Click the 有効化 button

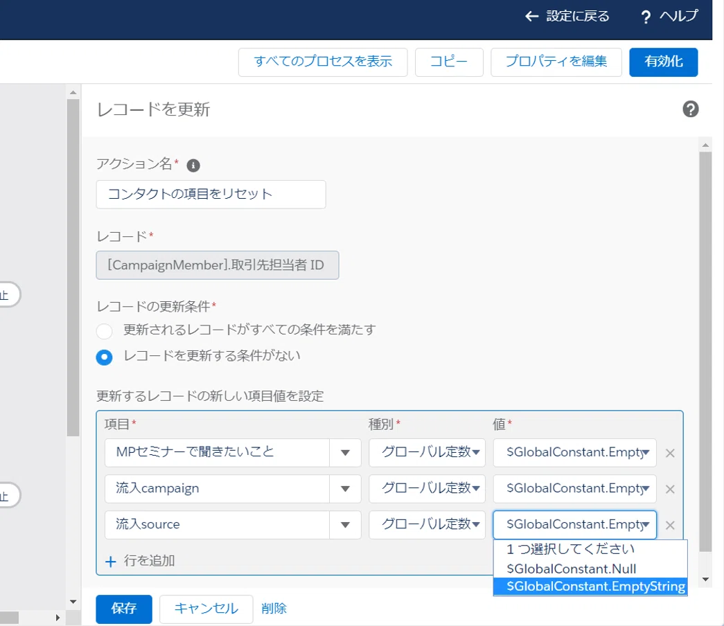point(664,62)
